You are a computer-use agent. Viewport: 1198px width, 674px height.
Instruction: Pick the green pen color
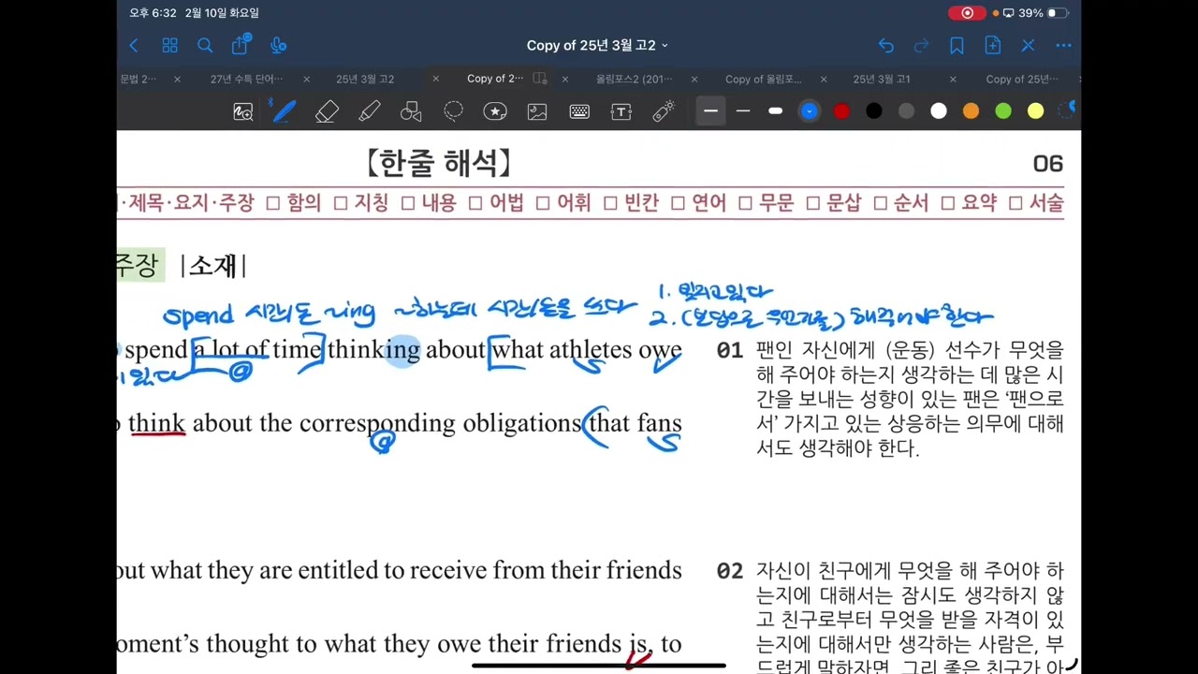1003,111
